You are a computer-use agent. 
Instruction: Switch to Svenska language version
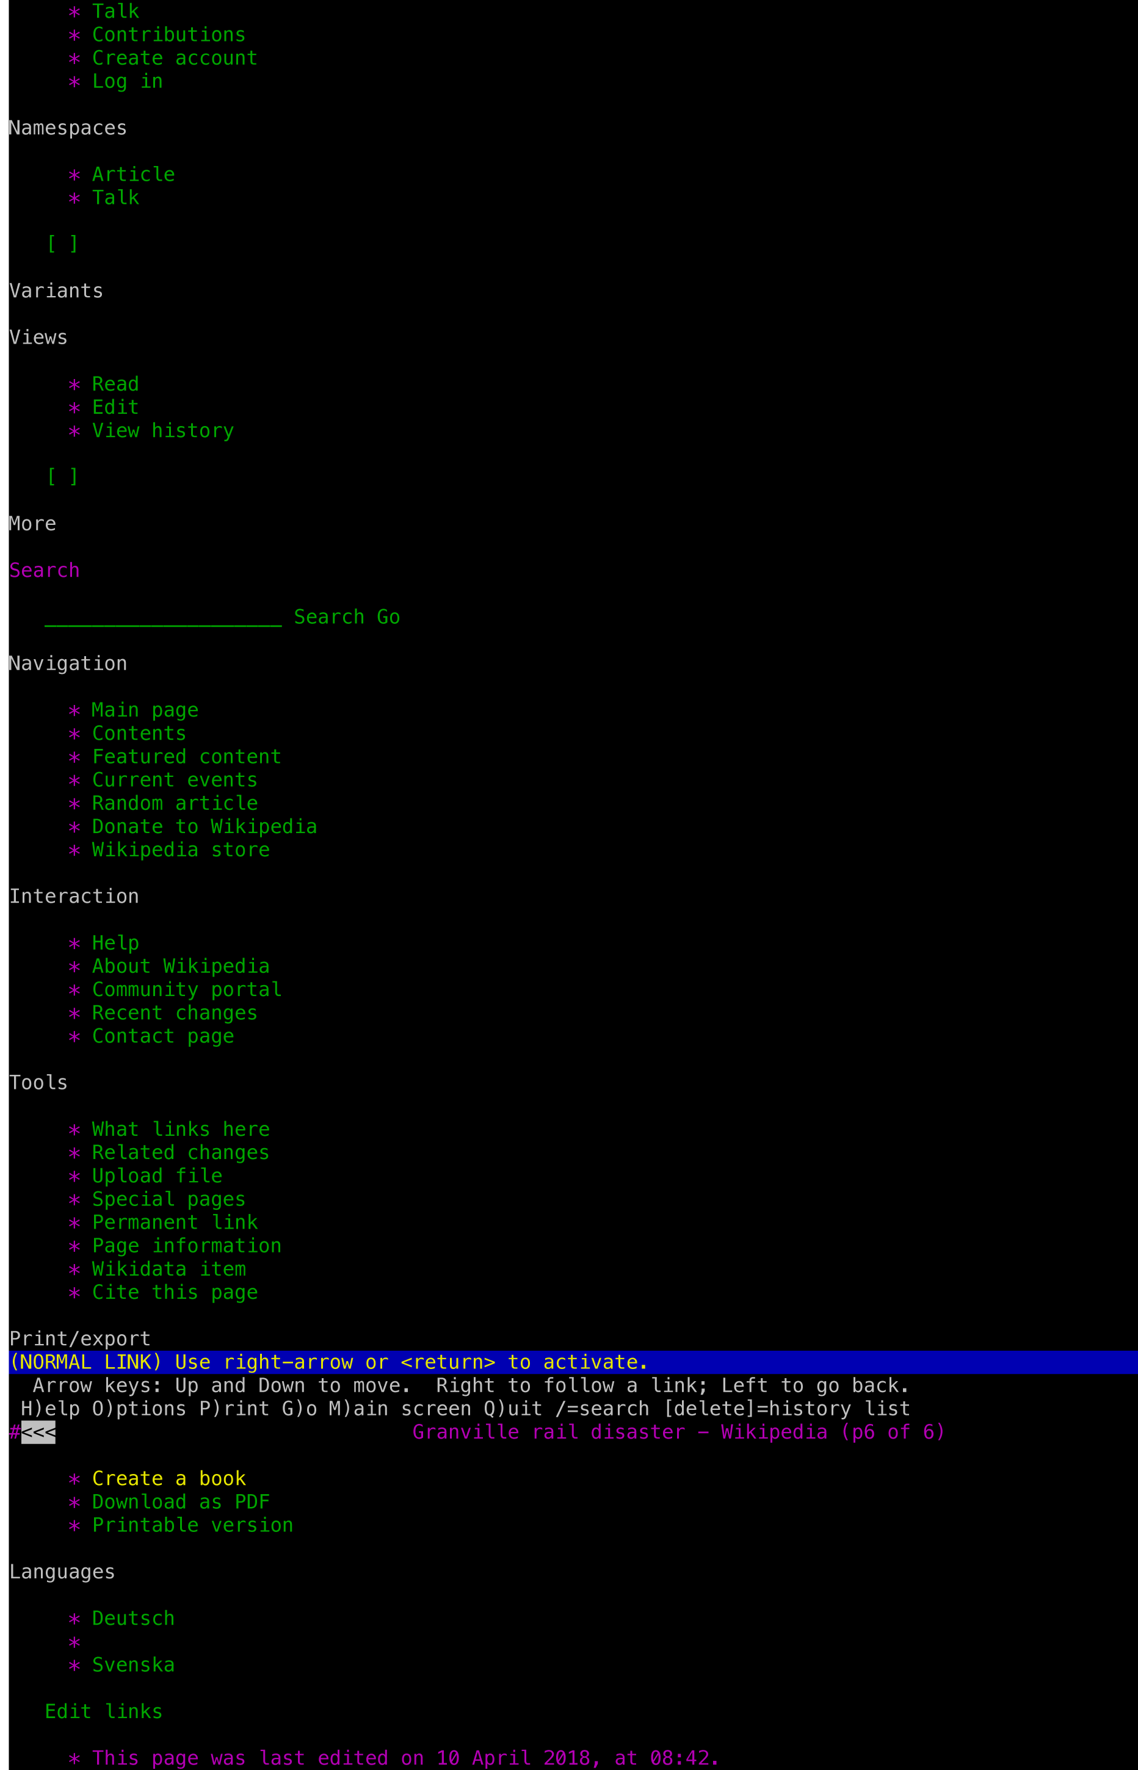tap(133, 1664)
